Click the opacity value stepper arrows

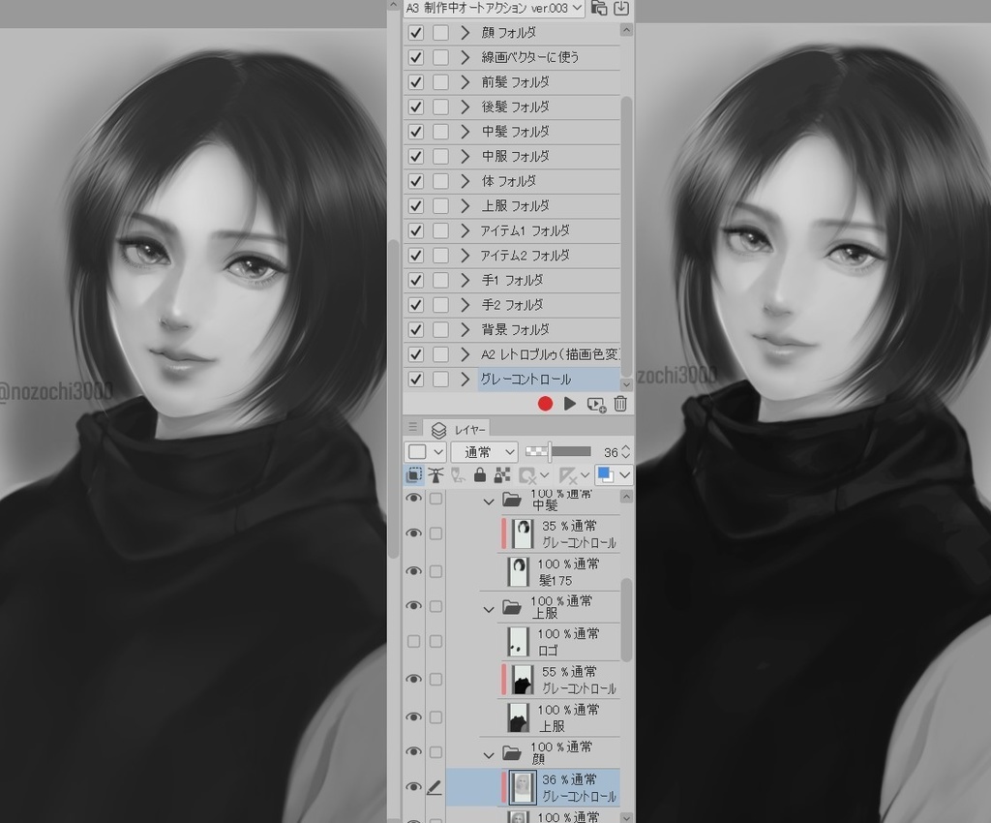pos(626,452)
